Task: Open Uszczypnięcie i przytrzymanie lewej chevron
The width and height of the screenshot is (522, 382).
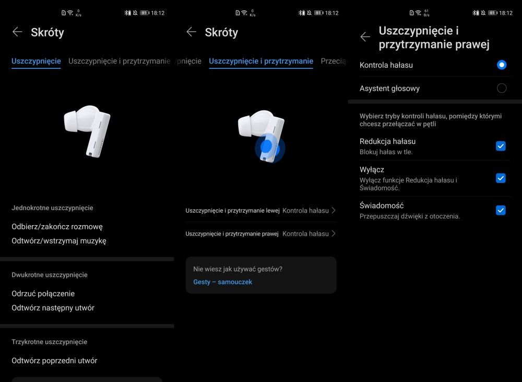Action: 334,211
